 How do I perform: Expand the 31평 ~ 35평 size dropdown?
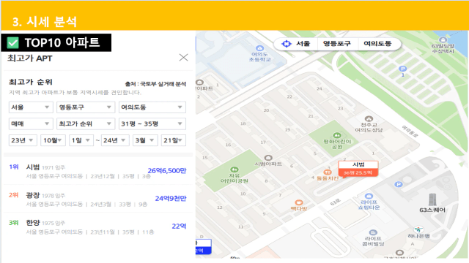click(x=152, y=123)
